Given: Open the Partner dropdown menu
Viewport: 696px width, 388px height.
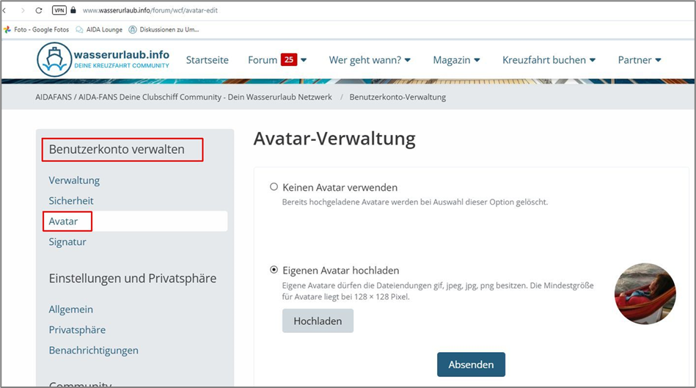Looking at the screenshot, I should [x=640, y=60].
